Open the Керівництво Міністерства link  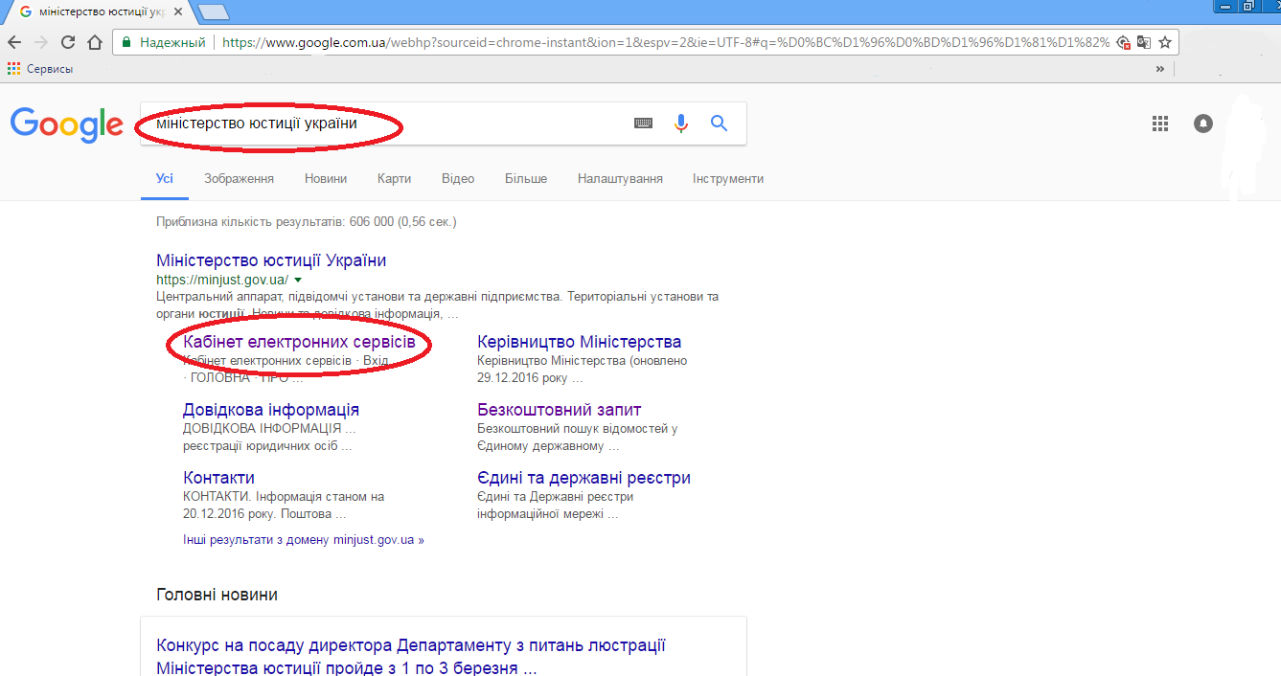[x=580, y=342]
